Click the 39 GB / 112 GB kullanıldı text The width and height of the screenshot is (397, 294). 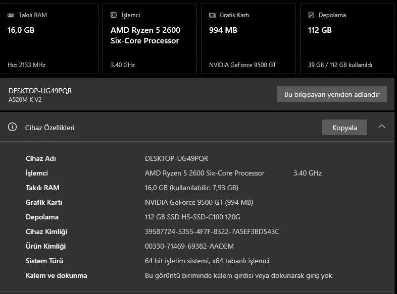340,65
